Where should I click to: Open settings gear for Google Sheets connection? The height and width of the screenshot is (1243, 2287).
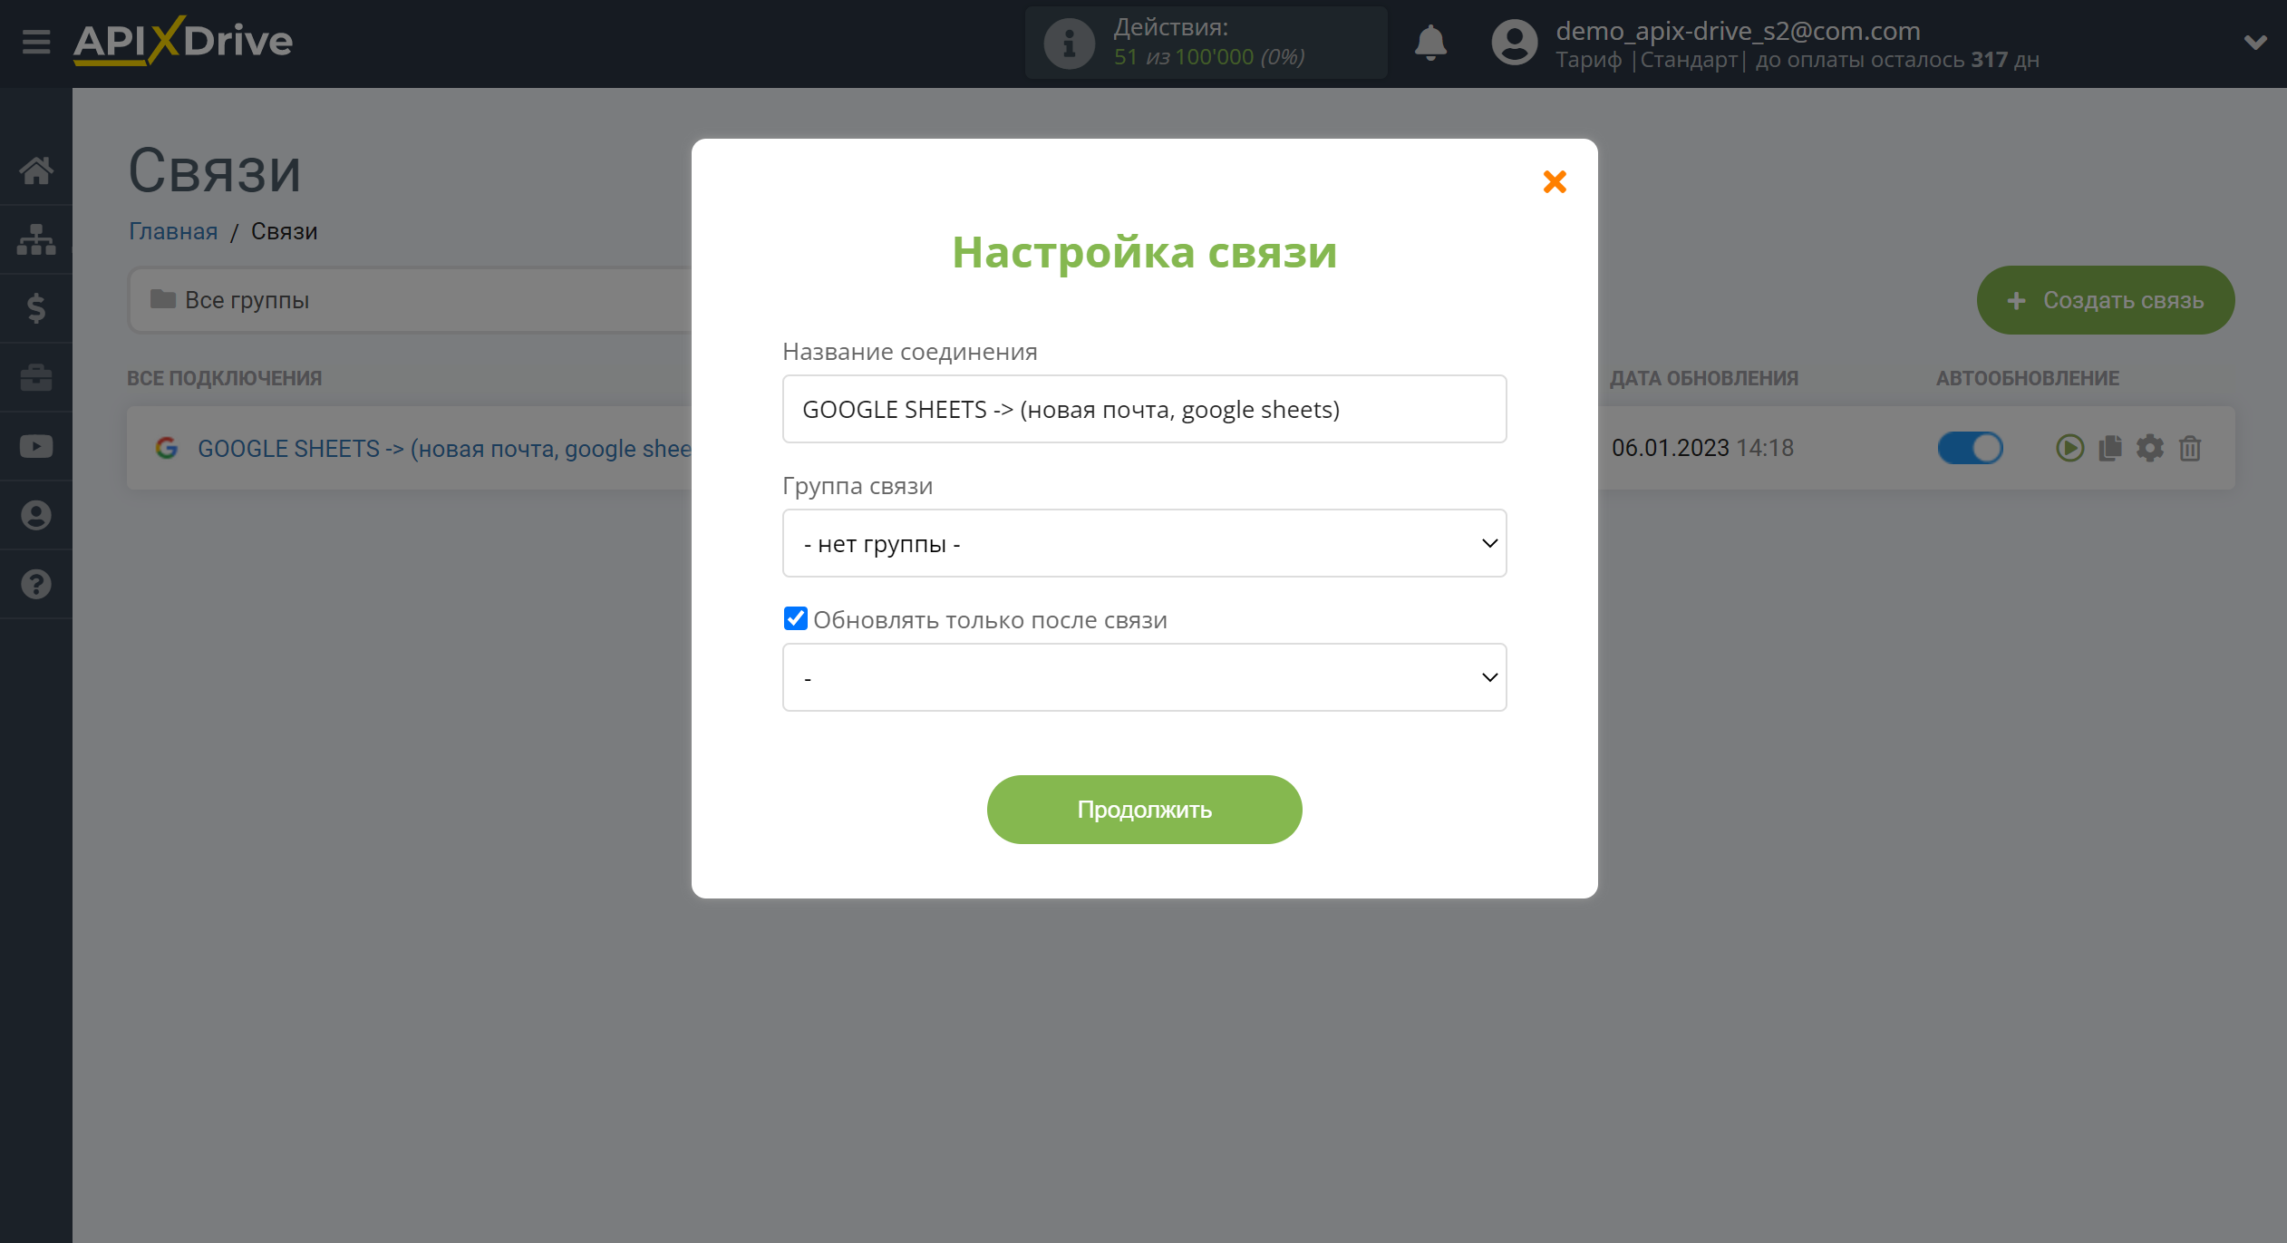pos(2150,448)
